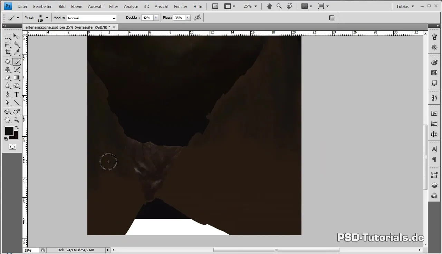The width and height of the screenshot is (442, 254).
Task: Select the Lasso tool
Action: (x=8, y=44)
